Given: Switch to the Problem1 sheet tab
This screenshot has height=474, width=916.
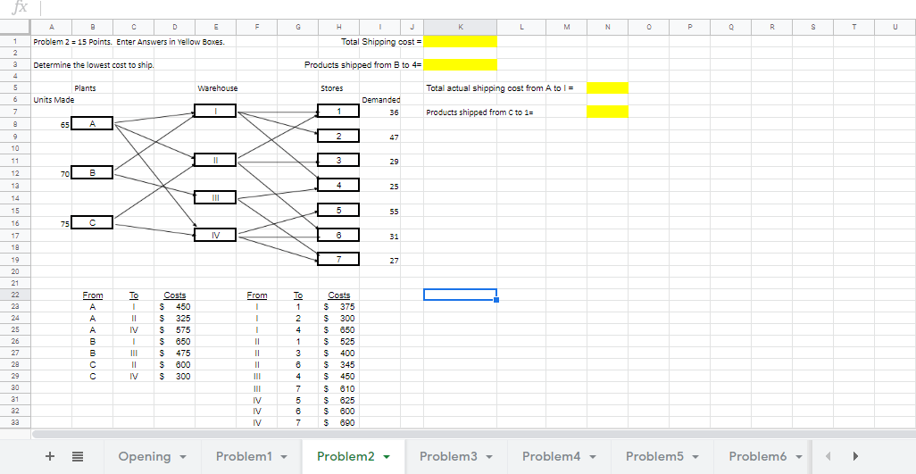Looking at the screenshot, I should pos(245,456).
